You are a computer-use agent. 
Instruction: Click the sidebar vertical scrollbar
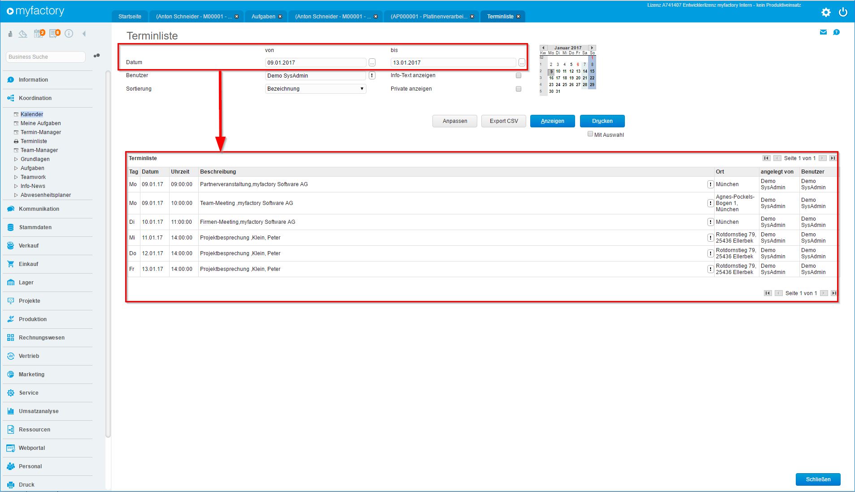[108, 253]
